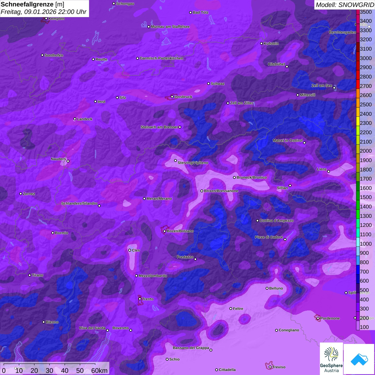375x375 pixels.
Task: Click the Nauders city marker dot
Action: (68, 161)
